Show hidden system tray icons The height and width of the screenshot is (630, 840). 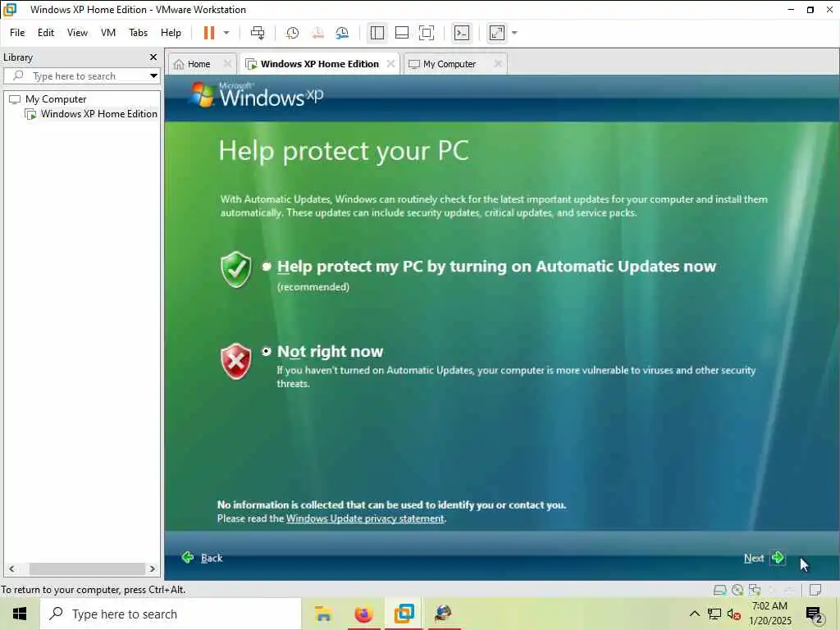pos(694,614)
